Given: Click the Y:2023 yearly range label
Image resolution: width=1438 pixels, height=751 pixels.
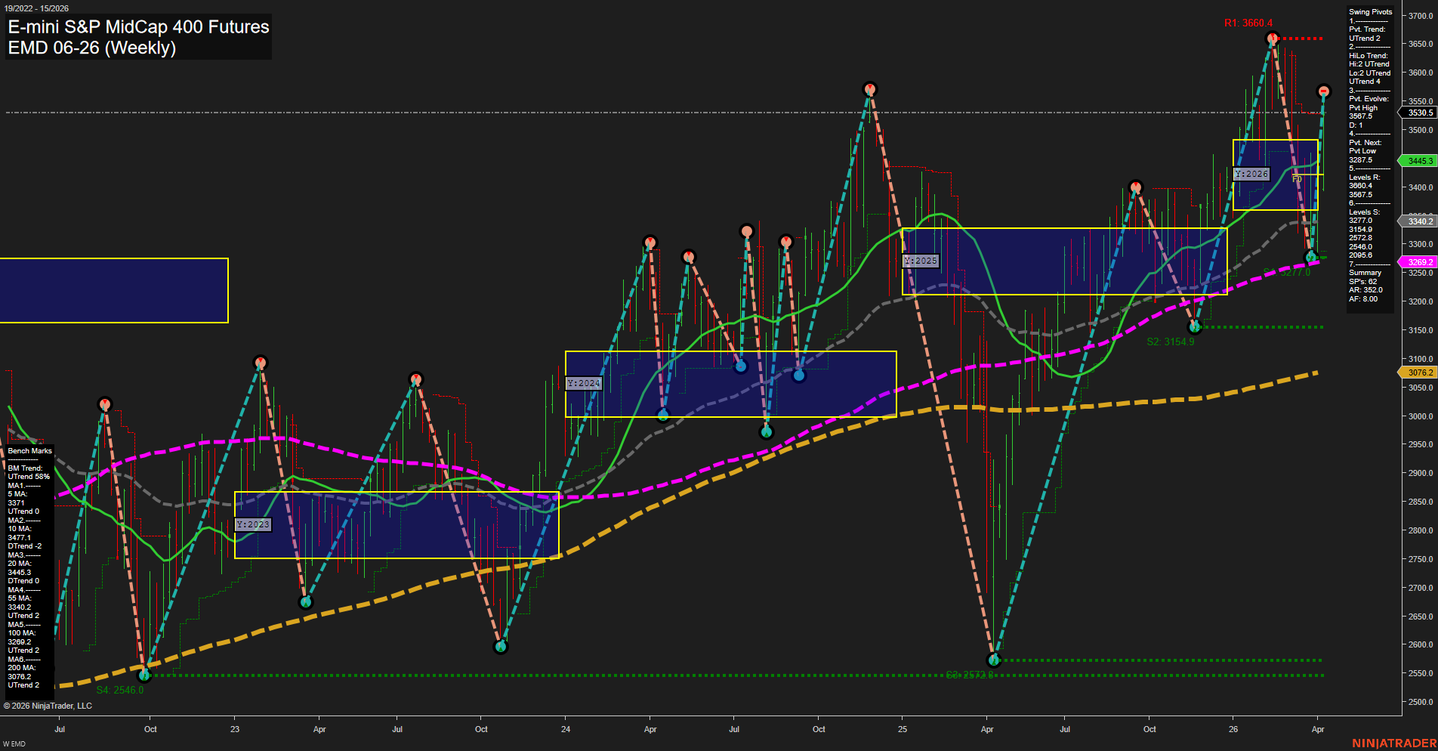Looking at the screenshot, I should 254,524.
